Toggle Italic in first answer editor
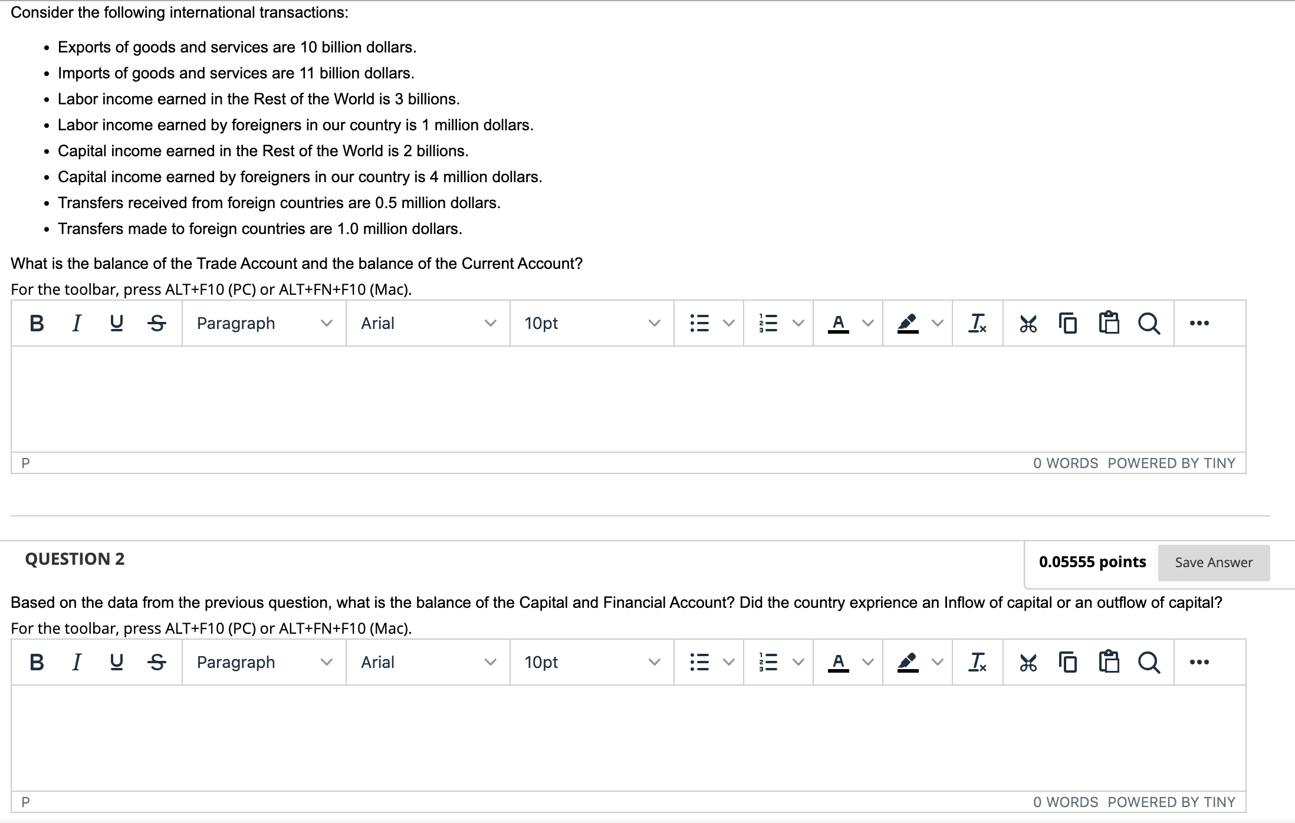 pyautogui.click(x=76, y=323)
